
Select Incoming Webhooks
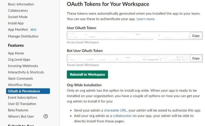click(x=23, y=66)
